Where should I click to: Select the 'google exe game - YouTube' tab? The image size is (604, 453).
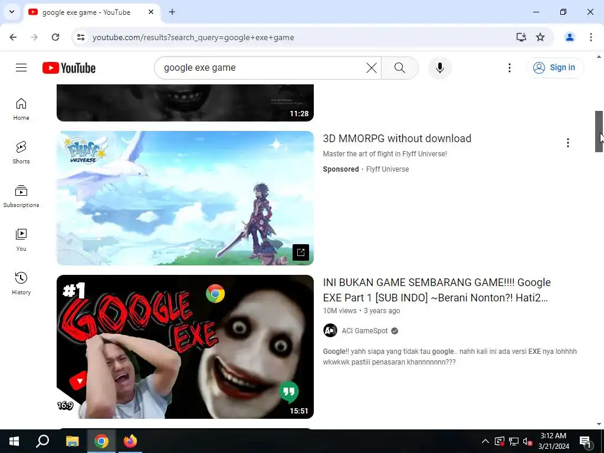[86, 12]
